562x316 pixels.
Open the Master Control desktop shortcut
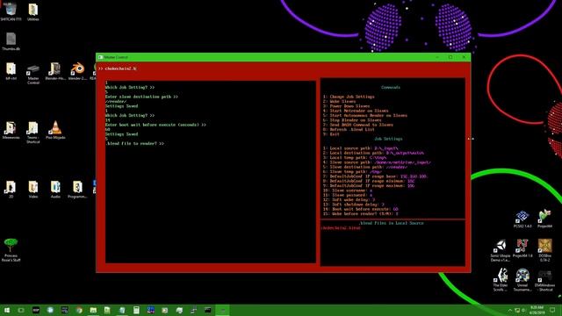click(x=33, y=74)
